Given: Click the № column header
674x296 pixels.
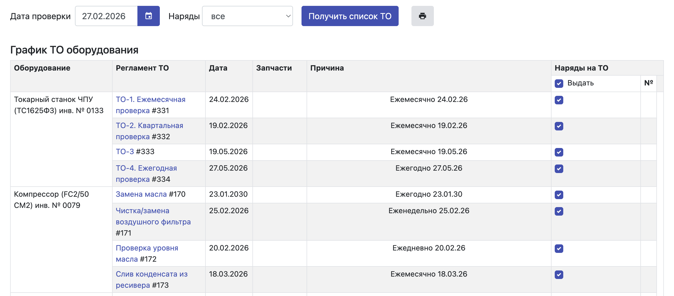Looking at the screenshot, I should [648, 83].
